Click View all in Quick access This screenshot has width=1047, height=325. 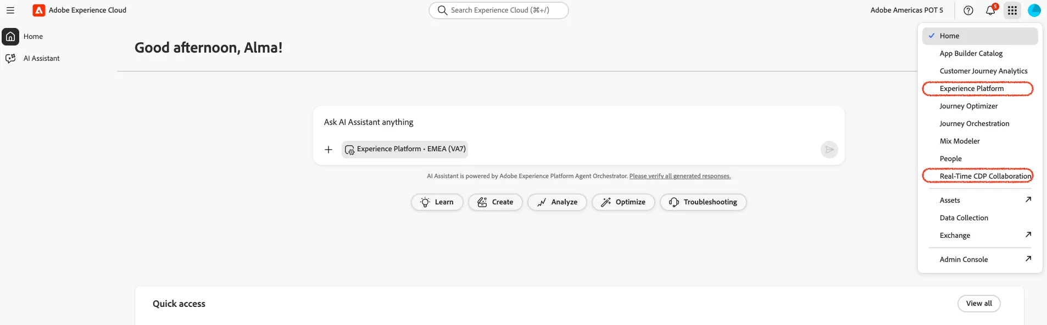[979, 304]
